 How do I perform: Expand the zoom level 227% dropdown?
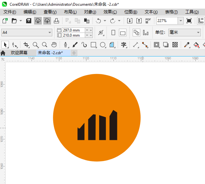180,21
